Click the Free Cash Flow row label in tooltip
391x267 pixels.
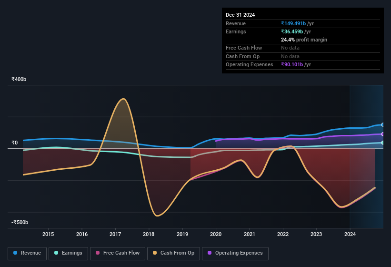pos(244,48)
